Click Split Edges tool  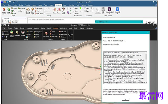click(x=32, y=11)
